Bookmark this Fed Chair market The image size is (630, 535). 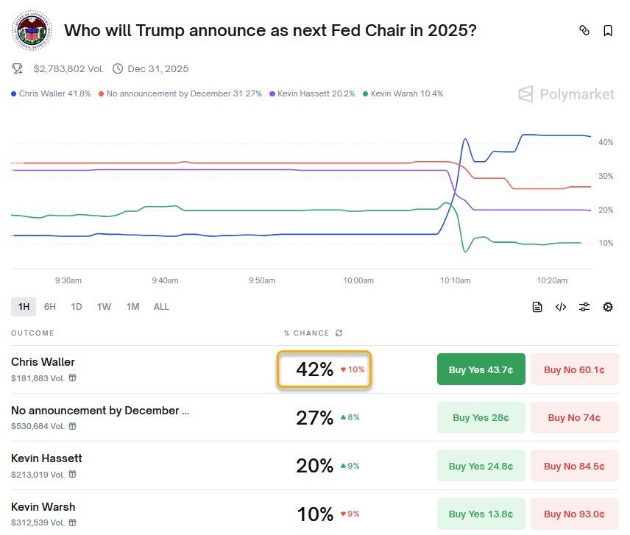coord(608,30)
